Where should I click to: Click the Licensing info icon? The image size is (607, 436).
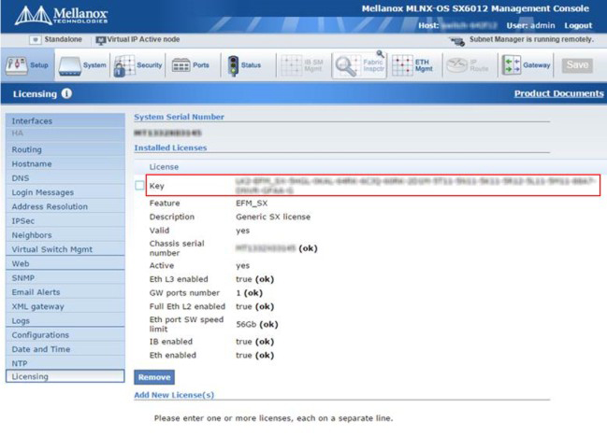[66, 93]
